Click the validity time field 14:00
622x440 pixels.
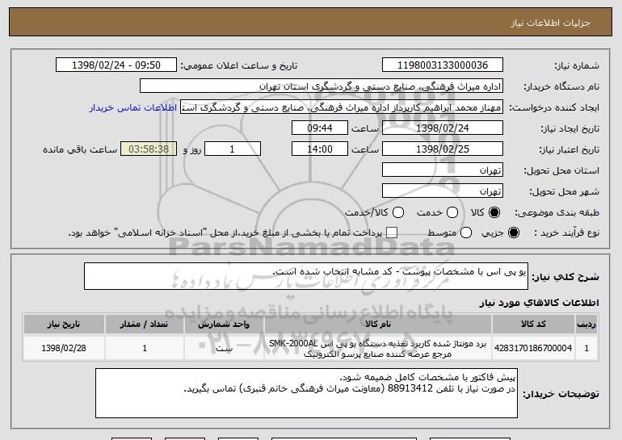[320, 149]
